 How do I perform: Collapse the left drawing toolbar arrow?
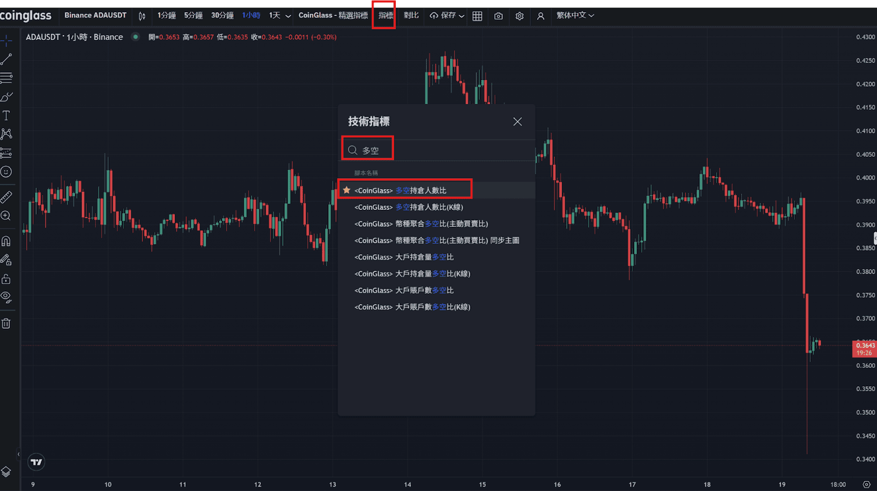tap(18, 454)
